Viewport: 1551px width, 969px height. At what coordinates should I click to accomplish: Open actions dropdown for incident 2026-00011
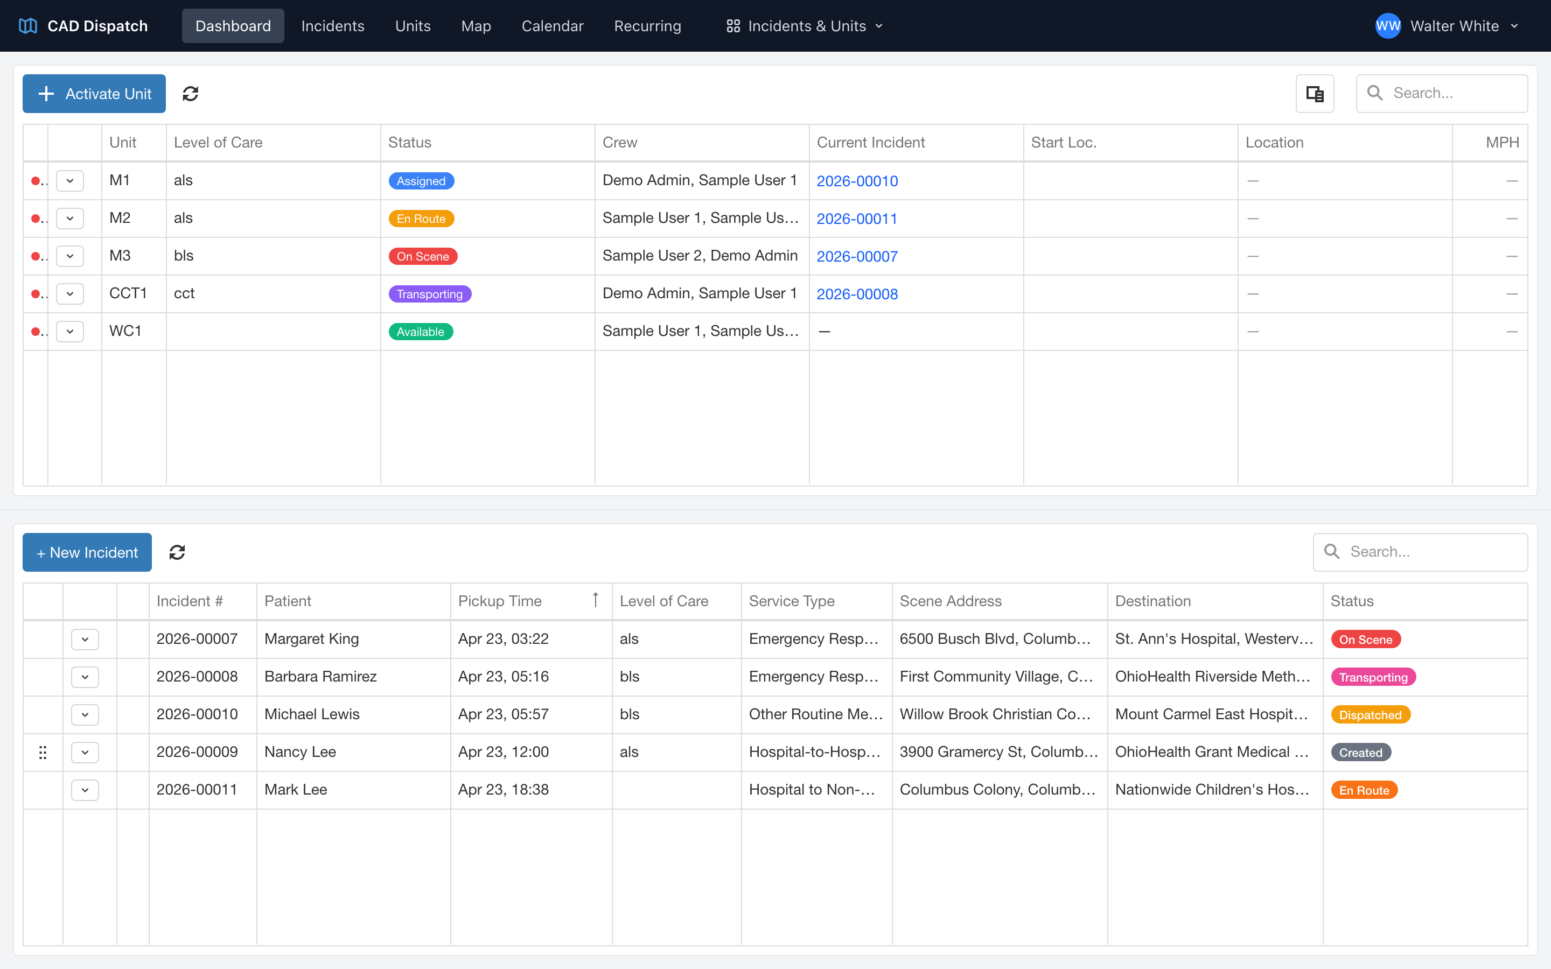[85, 790]
